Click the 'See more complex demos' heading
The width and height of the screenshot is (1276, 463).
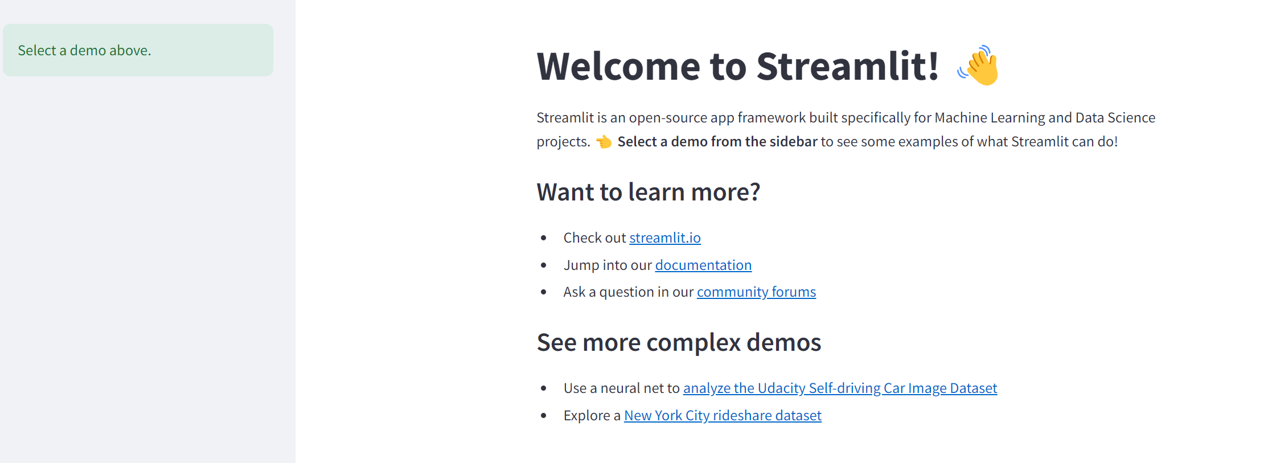pos(679,342)
